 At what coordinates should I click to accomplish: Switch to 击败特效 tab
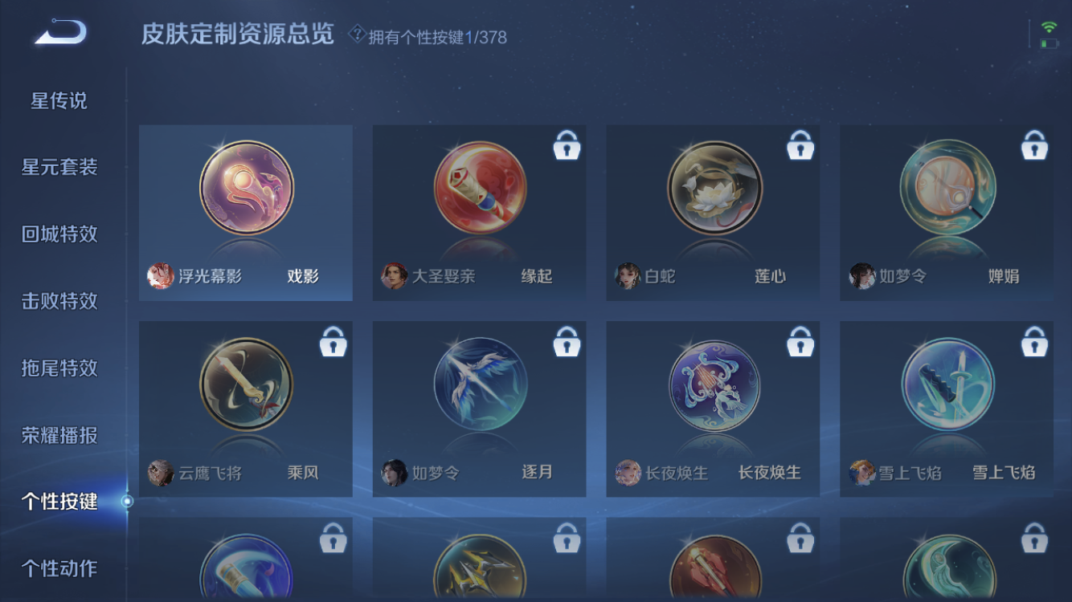coord(59,301)
